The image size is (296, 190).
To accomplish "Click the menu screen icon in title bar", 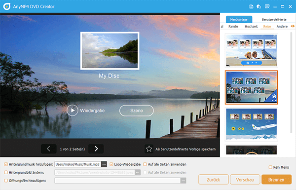I will [267, 6].
